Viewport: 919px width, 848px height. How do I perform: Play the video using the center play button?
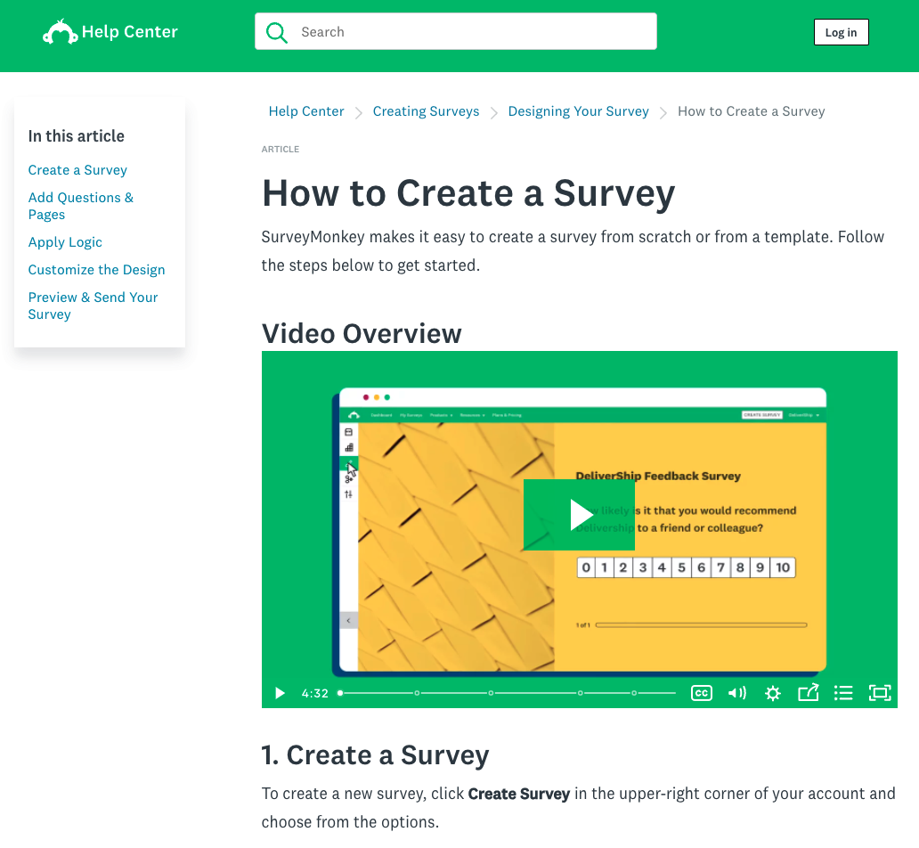pos(579,514)
